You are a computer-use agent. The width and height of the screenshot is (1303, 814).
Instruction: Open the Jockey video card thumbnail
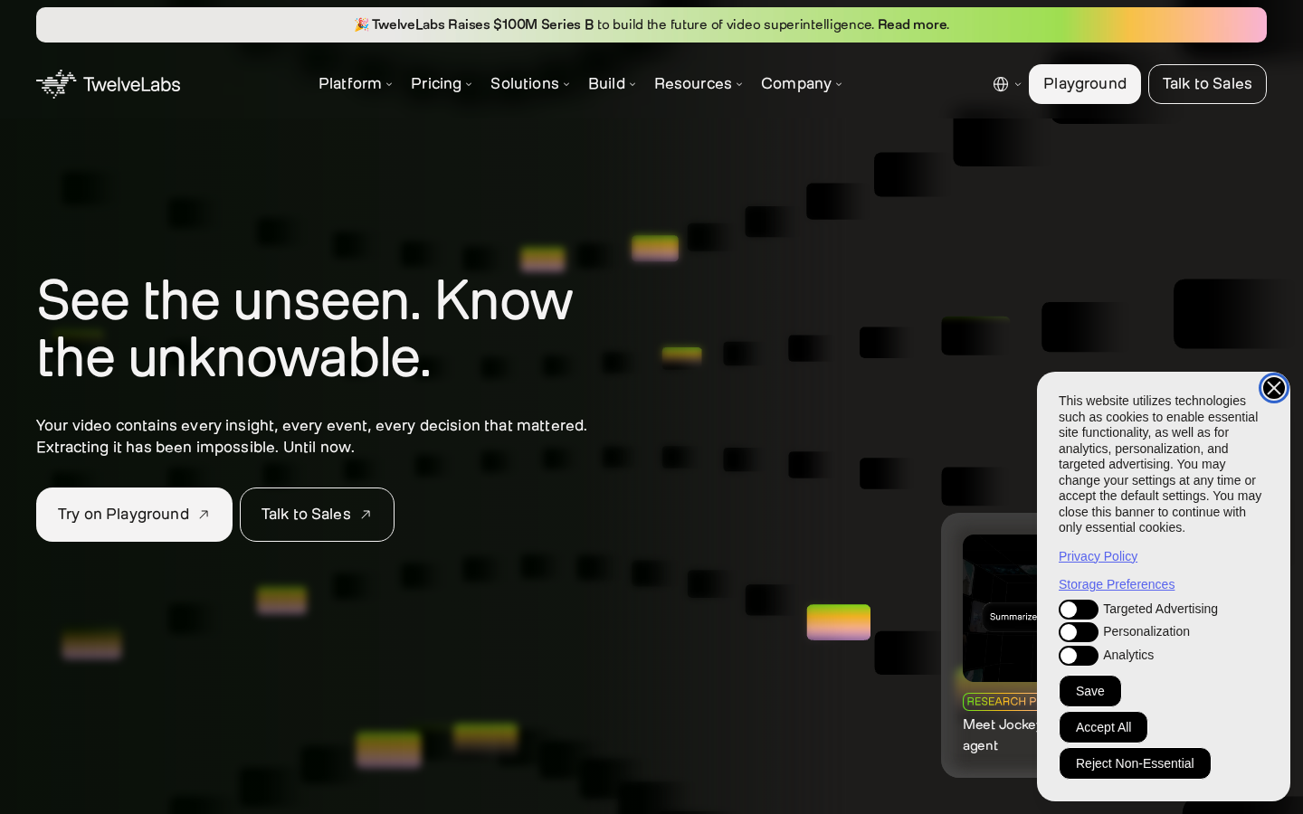coord(1000,608)
